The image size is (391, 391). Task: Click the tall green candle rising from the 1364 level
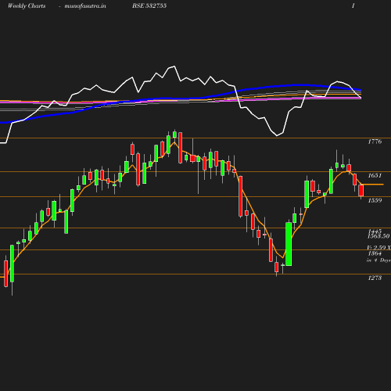click(289, 244)
